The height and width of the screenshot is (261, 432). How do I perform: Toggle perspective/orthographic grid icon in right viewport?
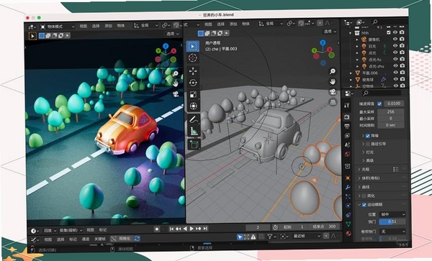click(x=333, y=102)
